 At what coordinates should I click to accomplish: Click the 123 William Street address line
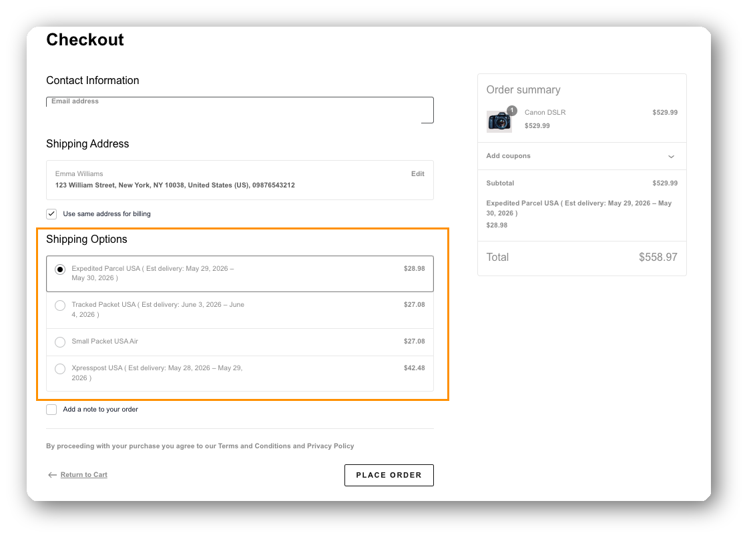(x=175, y=185)
